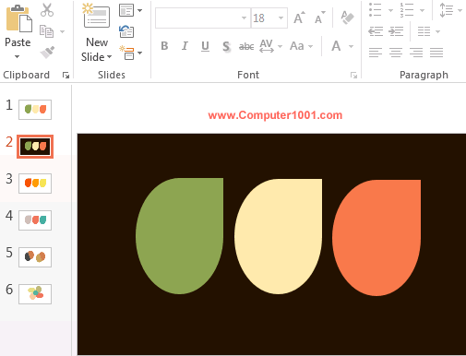Screen dimensions: 466x356
Task: Expand the Bullets dropdown arrow
Action: pos(390,10)
